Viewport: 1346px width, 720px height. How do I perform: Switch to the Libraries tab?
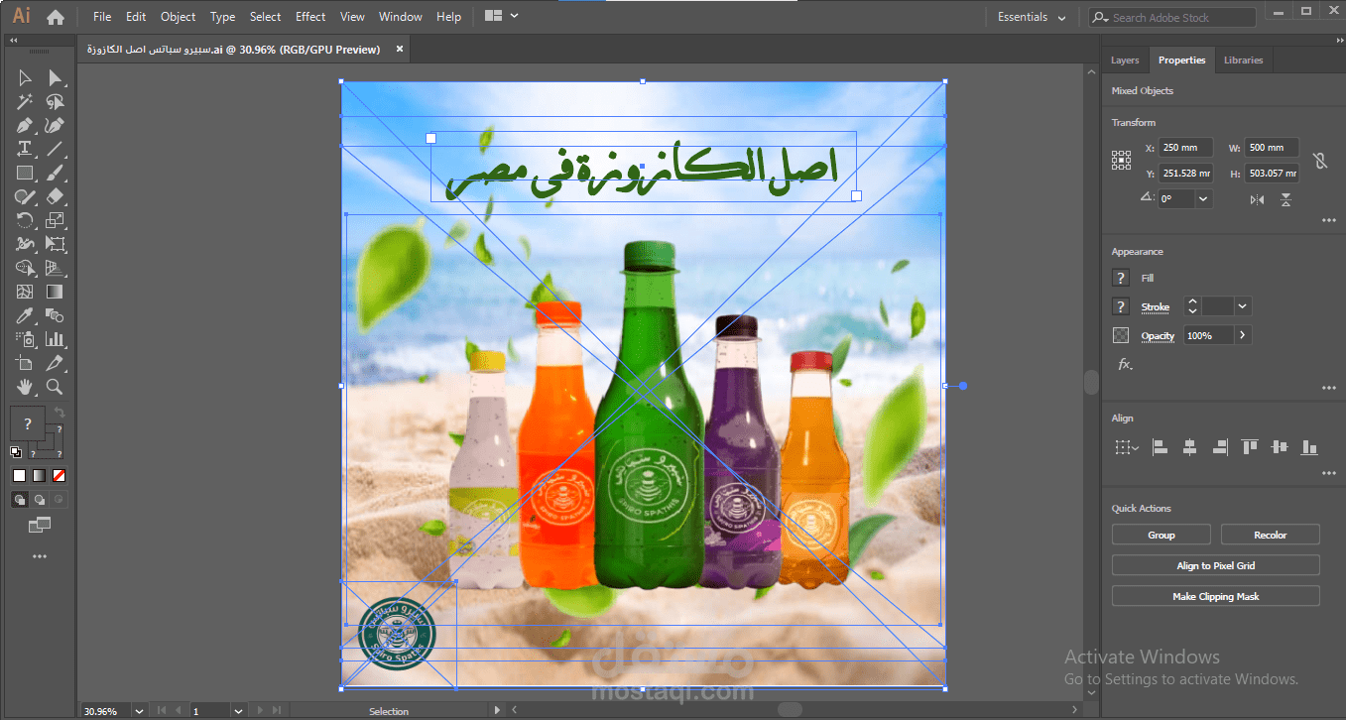[1243, 60]
